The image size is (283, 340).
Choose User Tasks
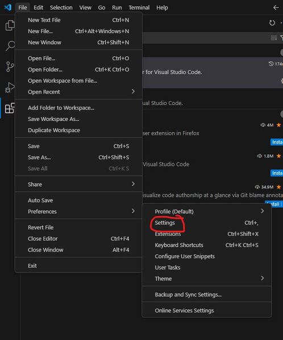pos(207,267)
